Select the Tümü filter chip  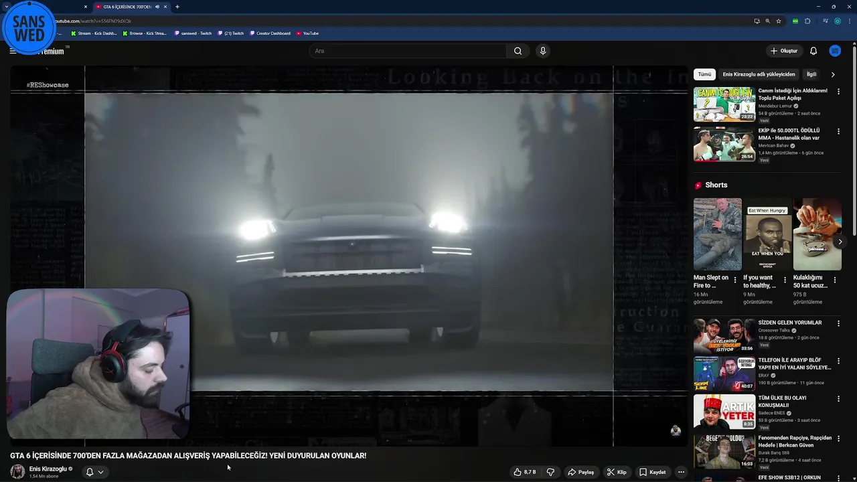(704, 74)
